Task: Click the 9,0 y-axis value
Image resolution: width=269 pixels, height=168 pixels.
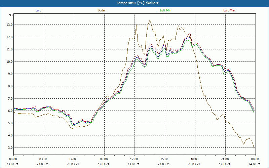Action: click(10, 74)
